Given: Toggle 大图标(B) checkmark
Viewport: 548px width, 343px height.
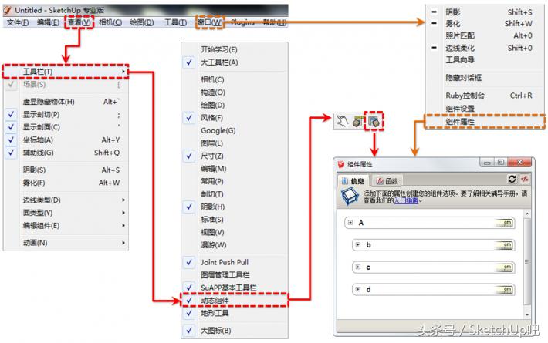Looking at the screenshot, I should [x=189, y=330].
